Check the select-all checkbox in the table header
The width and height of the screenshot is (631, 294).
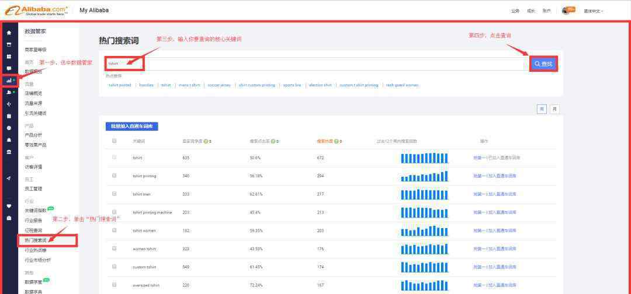point(115,141)
